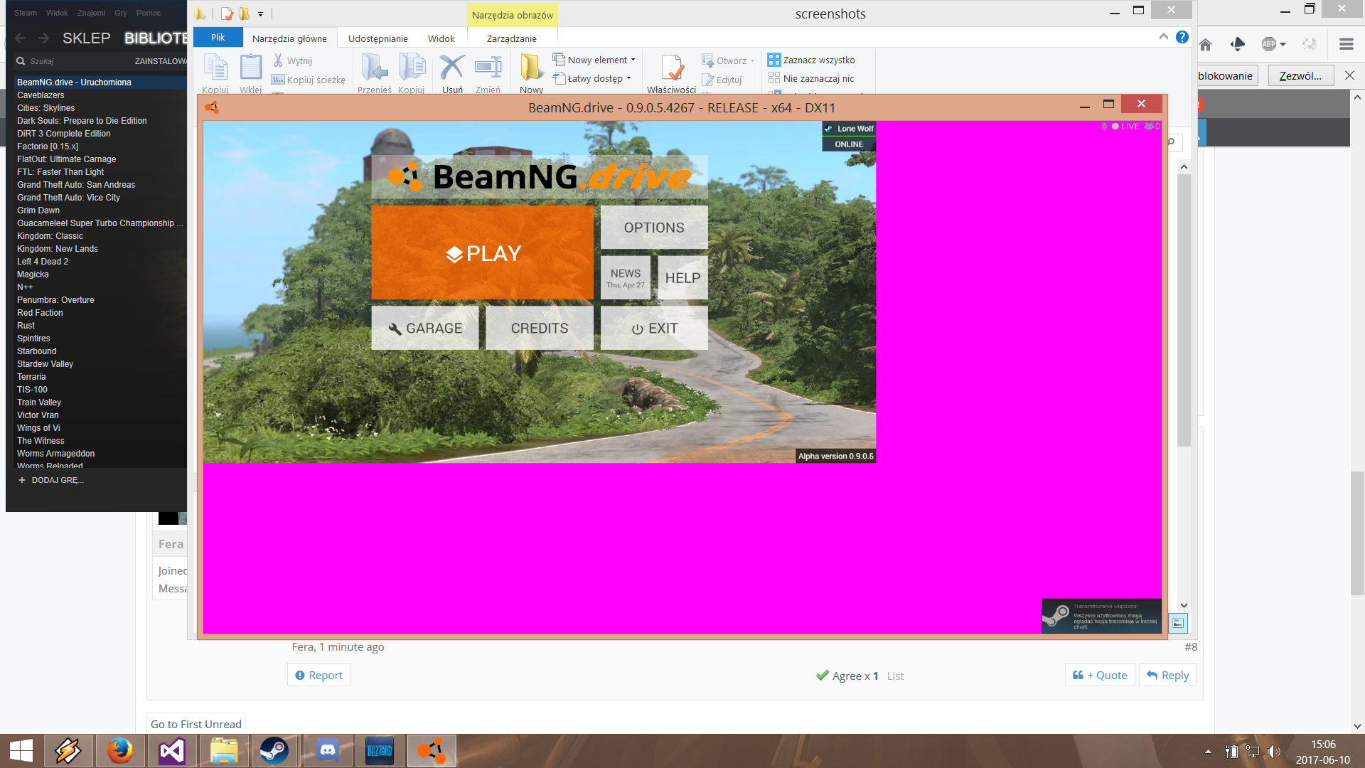Select Stardew Valley in Steam library
This screenshot has height=768, width=1365.
click(45, 364)
